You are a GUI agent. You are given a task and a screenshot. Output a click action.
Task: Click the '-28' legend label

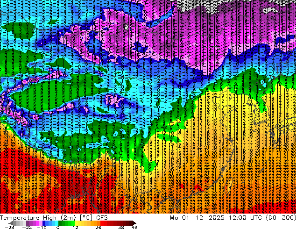coord(9,227)
